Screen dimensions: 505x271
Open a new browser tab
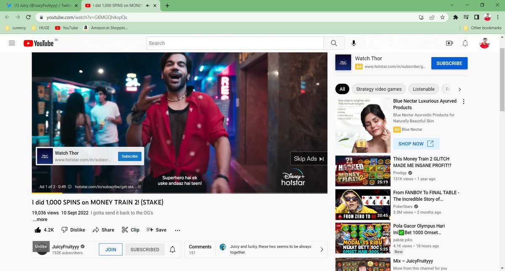[167, 5]
